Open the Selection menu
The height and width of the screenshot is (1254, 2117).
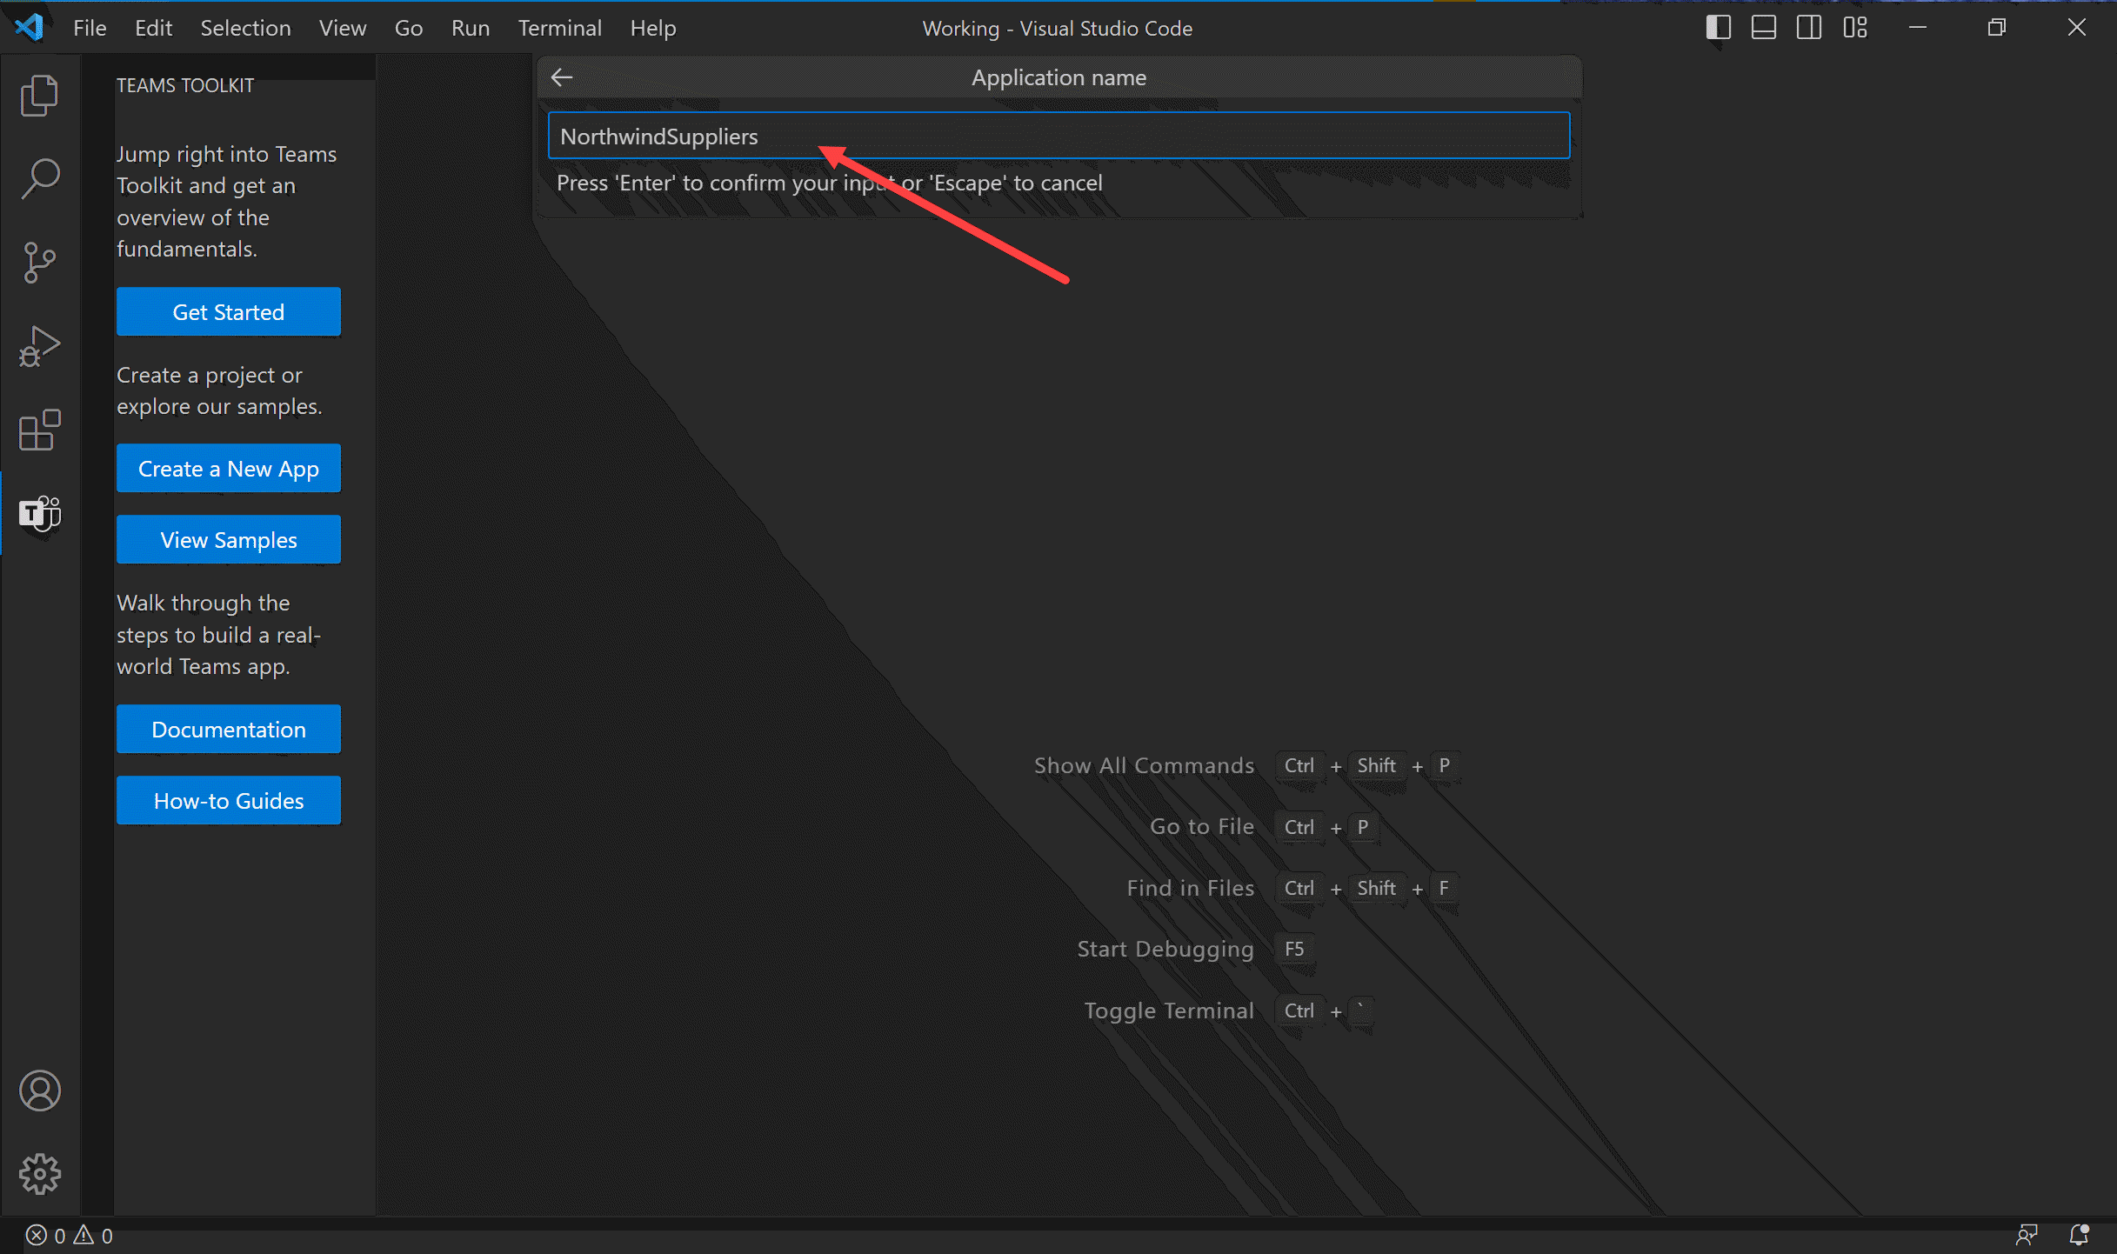click(x=245, y=28)
